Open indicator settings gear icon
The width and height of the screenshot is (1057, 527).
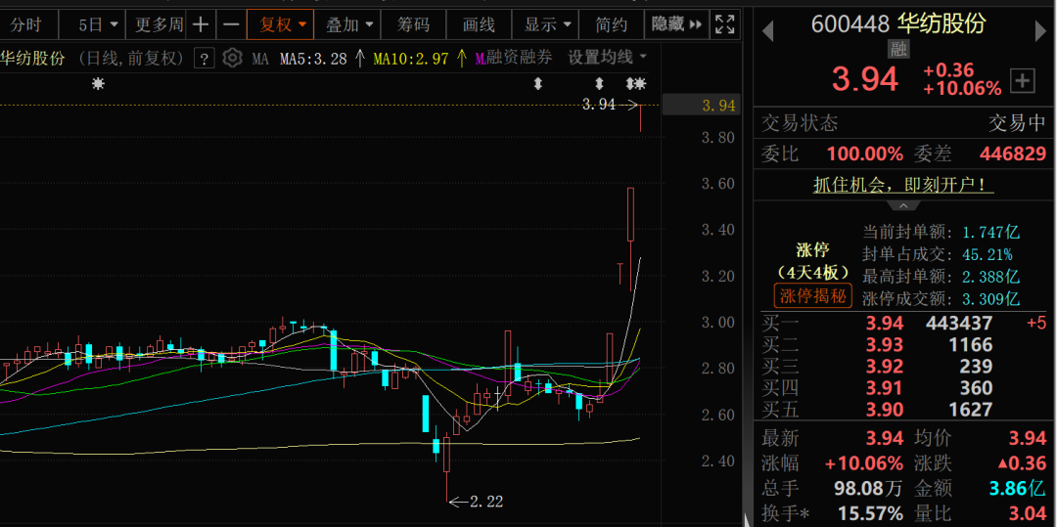click(x=232, y=59)
